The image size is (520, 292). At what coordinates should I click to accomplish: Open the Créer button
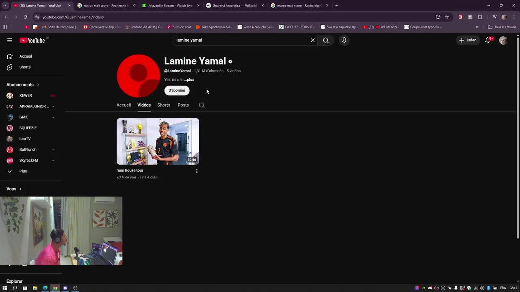coord(467,40)
